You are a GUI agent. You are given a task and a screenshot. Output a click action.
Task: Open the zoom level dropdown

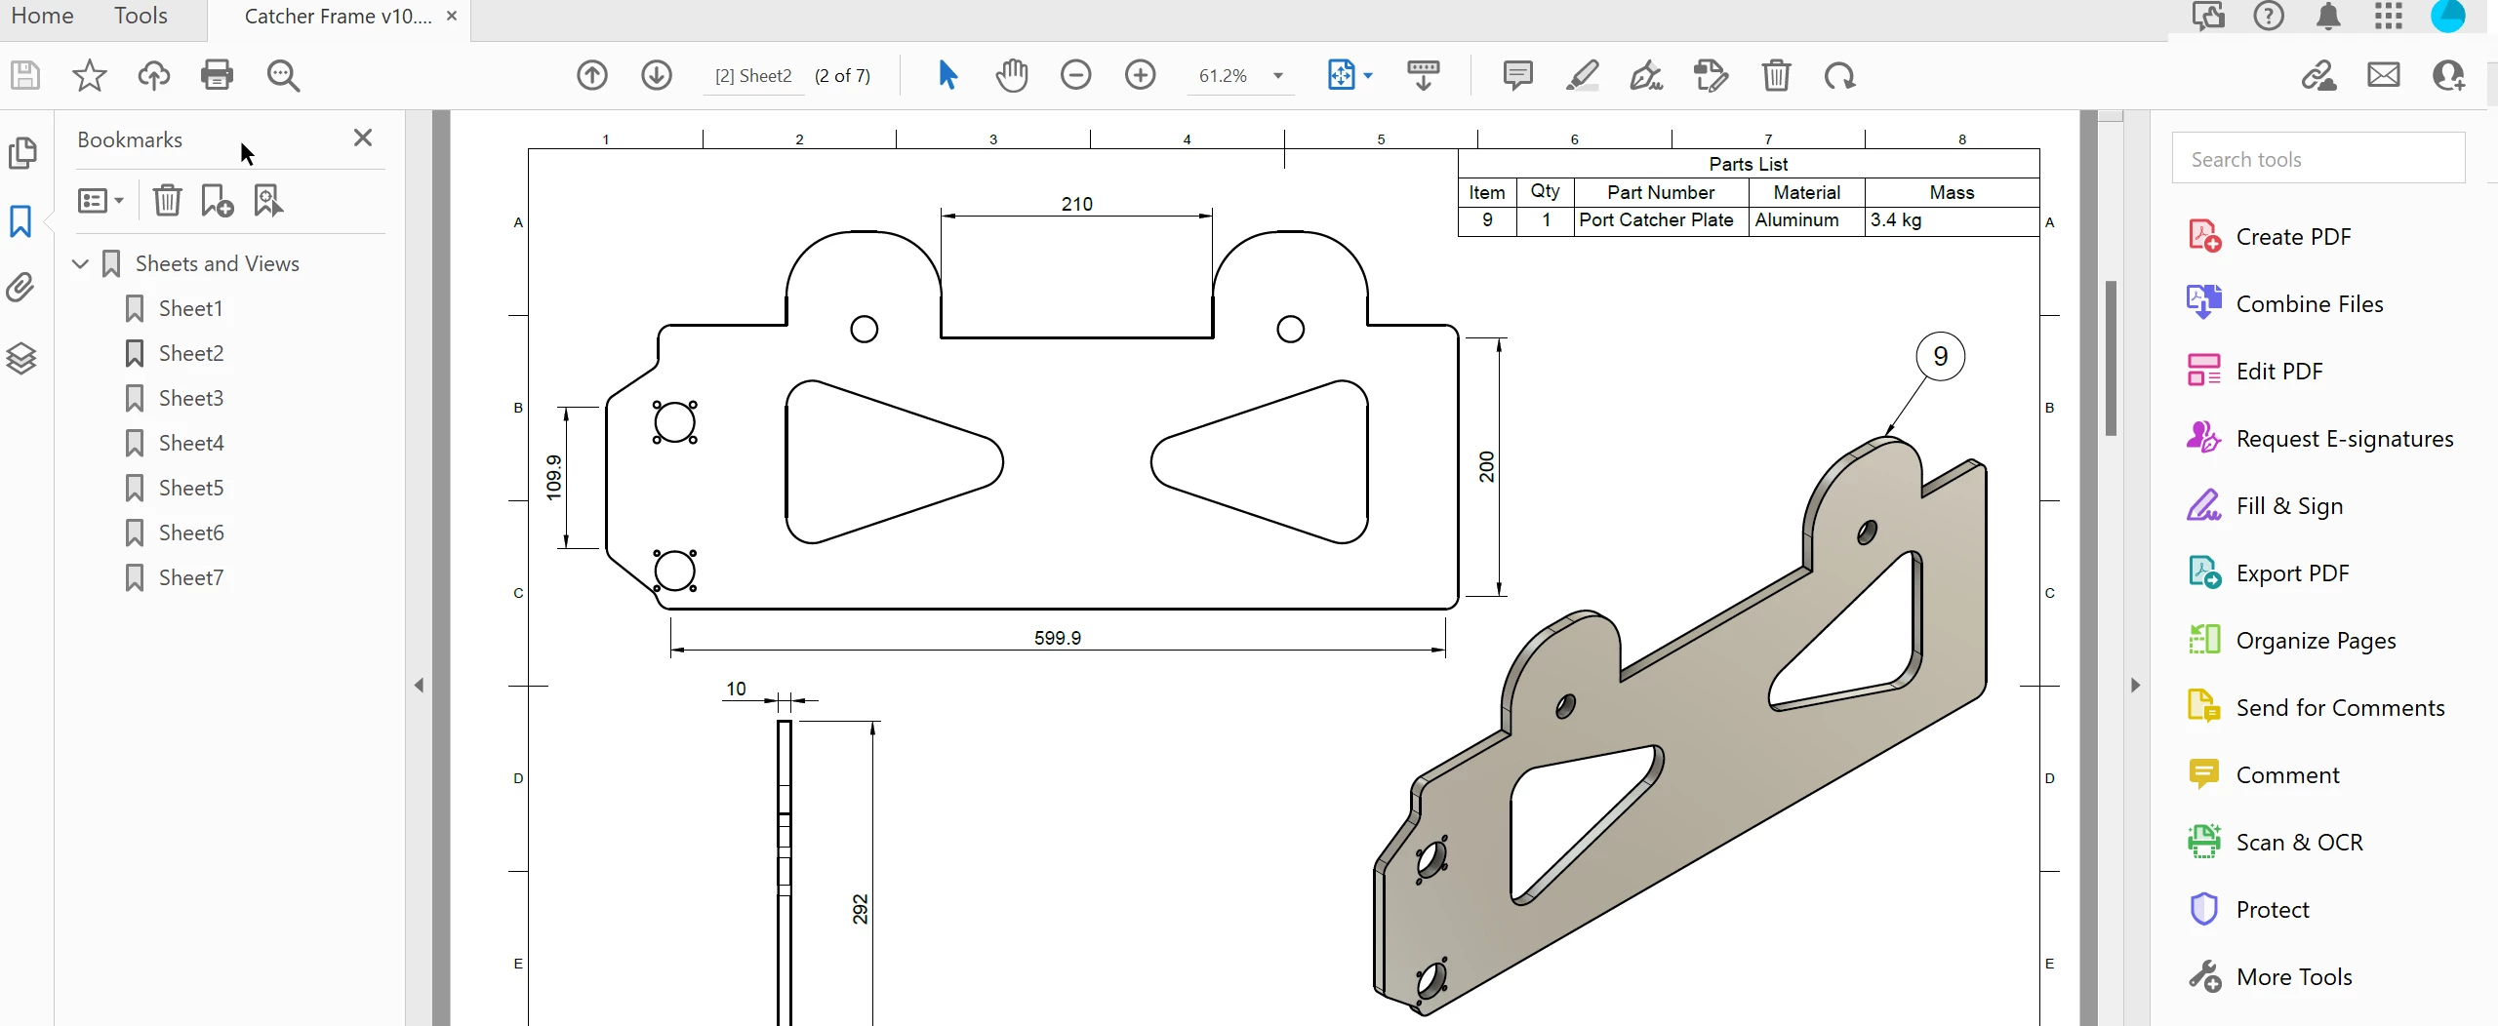1278,76
